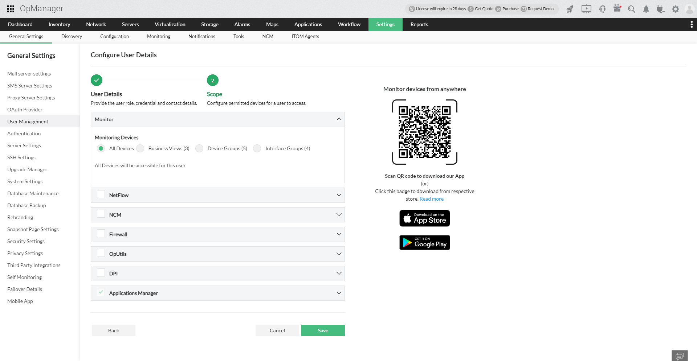Screen dimensions: 697x361
Task: Click the user profile avatar
Action: tap(689, 9)
